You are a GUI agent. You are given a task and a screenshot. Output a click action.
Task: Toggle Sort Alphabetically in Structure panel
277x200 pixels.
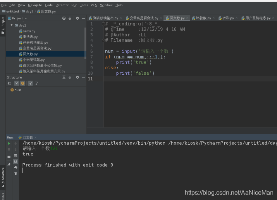pyautogui.click(x=9, y=83)
